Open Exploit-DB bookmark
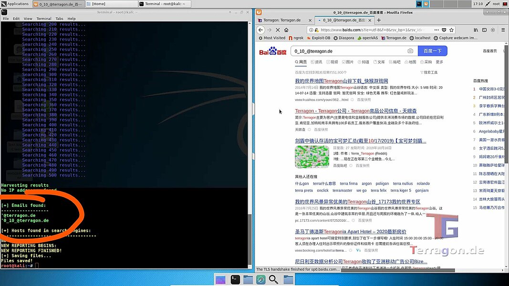The width and height of the screenshot is (509, 286). (318, 38)
